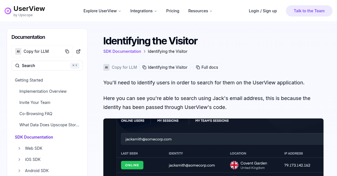337x176 pixels.
Task: Click LAST SEEN column header
Action: tap(129, 153)
